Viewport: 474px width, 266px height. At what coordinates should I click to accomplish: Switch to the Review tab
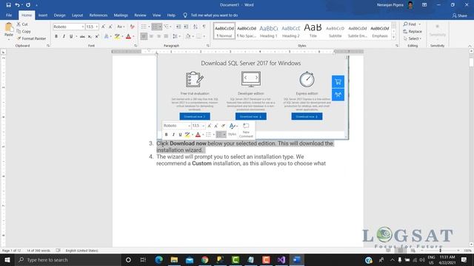140,15
